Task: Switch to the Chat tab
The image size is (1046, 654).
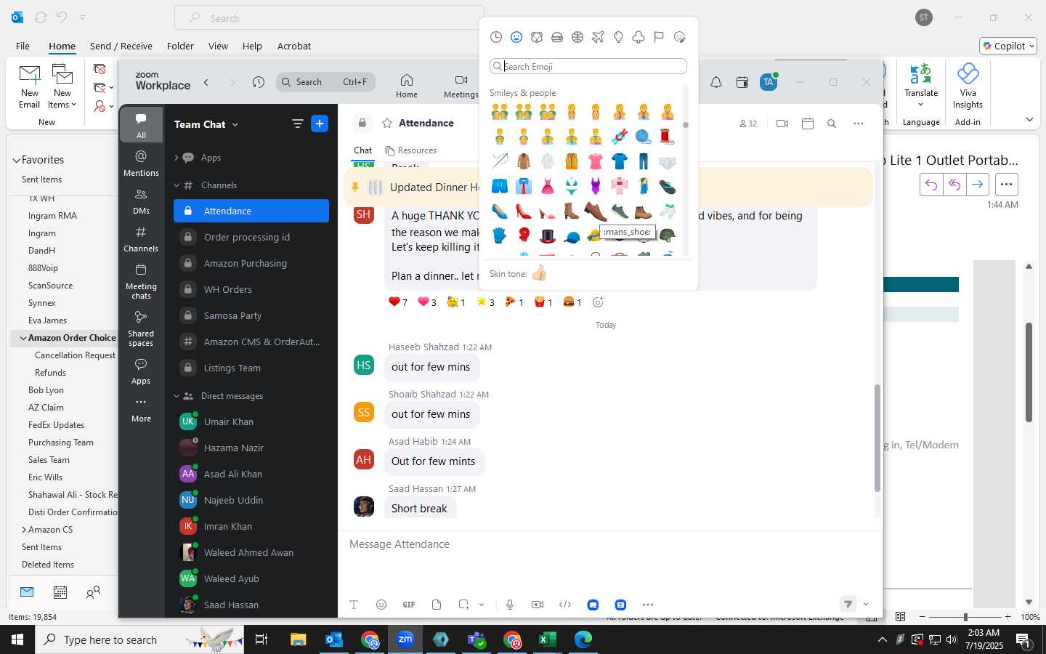Action: 362,150
